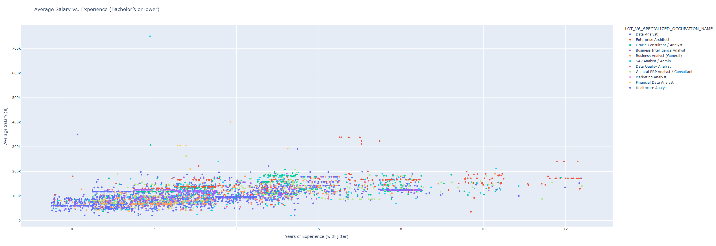The height and width of the screenshot is (246, 716).
Task: Click the Years of Experience x-axis title
Action: (316, 236)
